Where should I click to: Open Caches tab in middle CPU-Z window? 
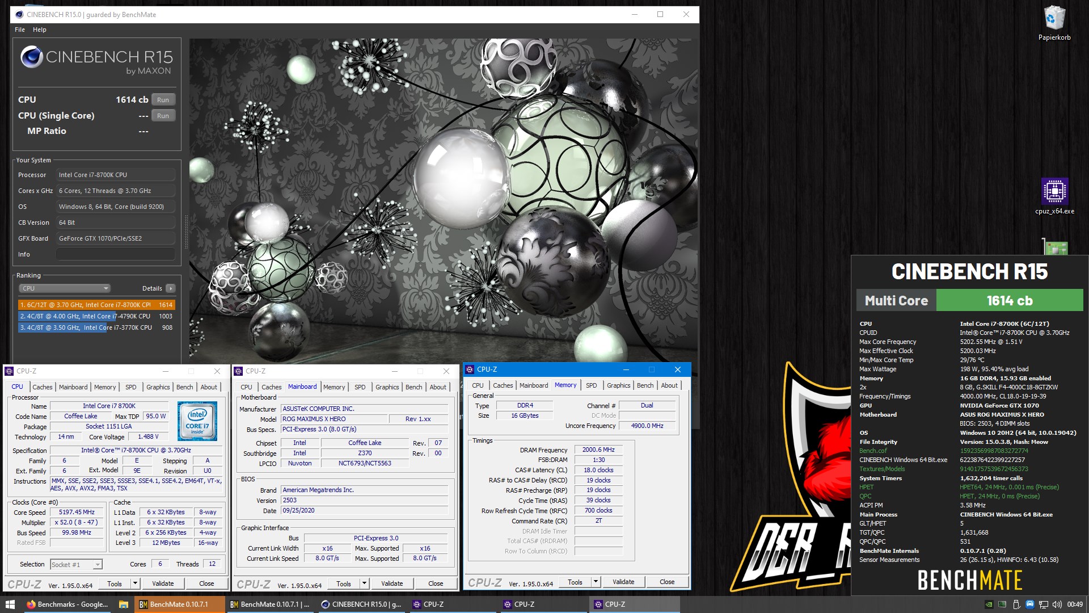(272, 387)
